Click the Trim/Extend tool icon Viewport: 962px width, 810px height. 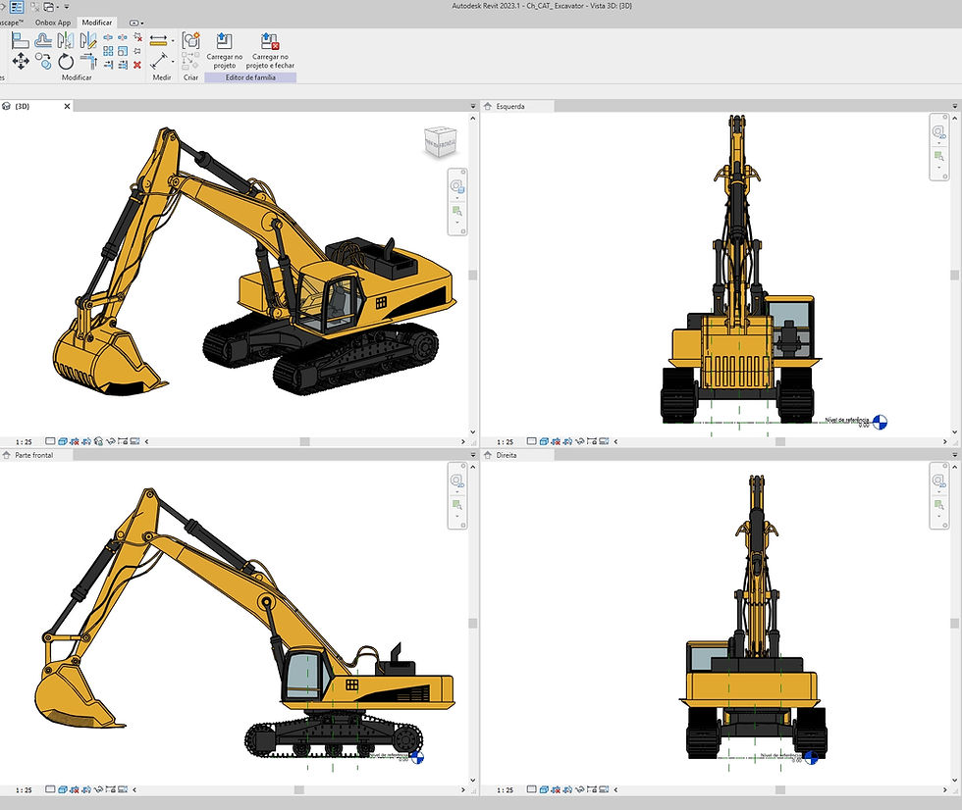[88, 61]
